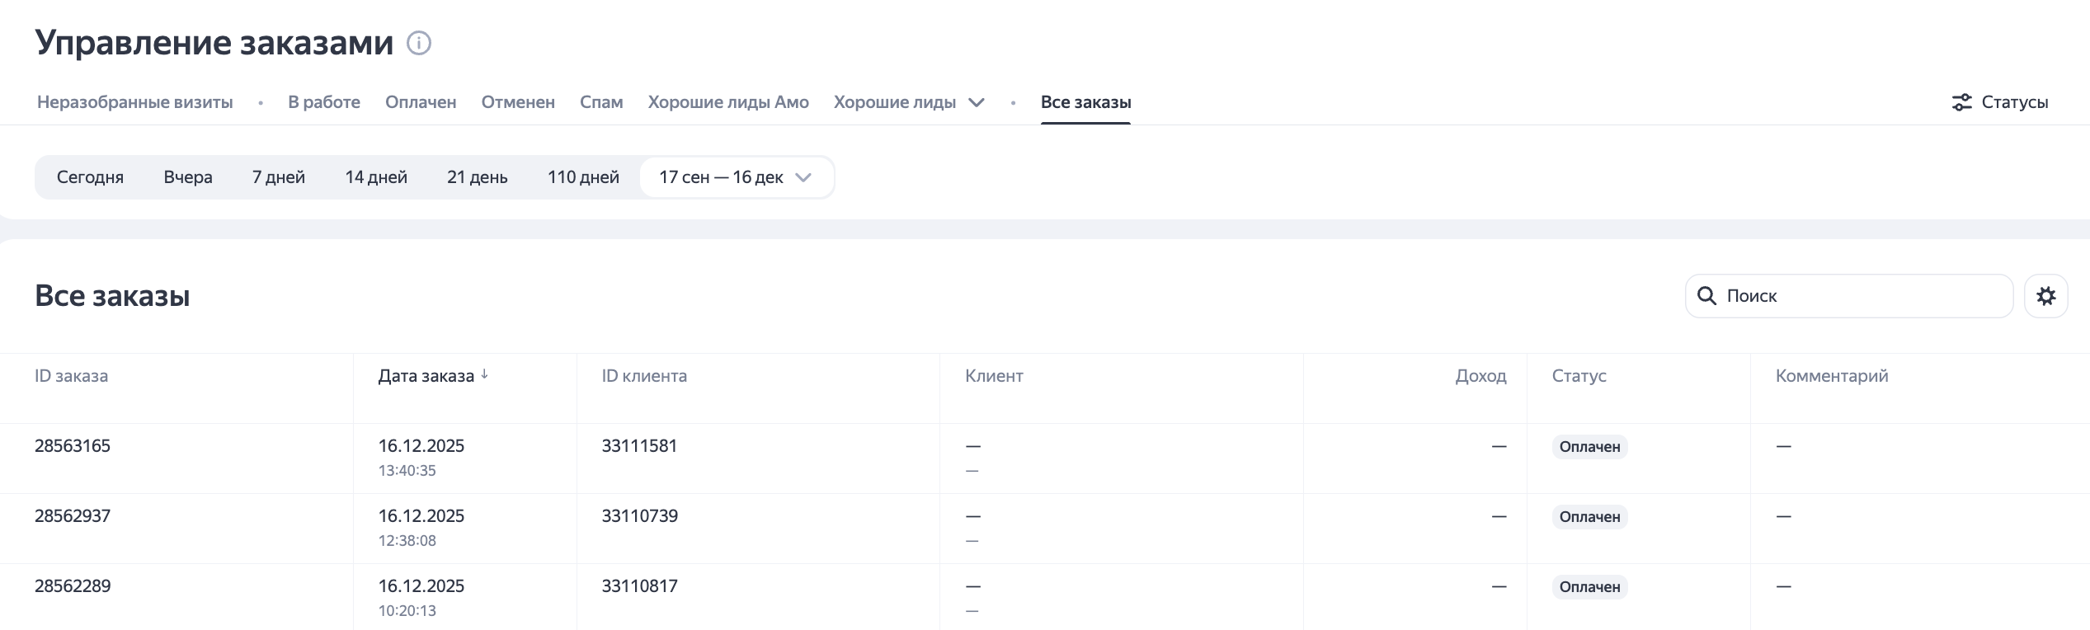Select the 110 дней period filter
The height and width of the screenshot is (630, 2090).
(x=583, y=177)
